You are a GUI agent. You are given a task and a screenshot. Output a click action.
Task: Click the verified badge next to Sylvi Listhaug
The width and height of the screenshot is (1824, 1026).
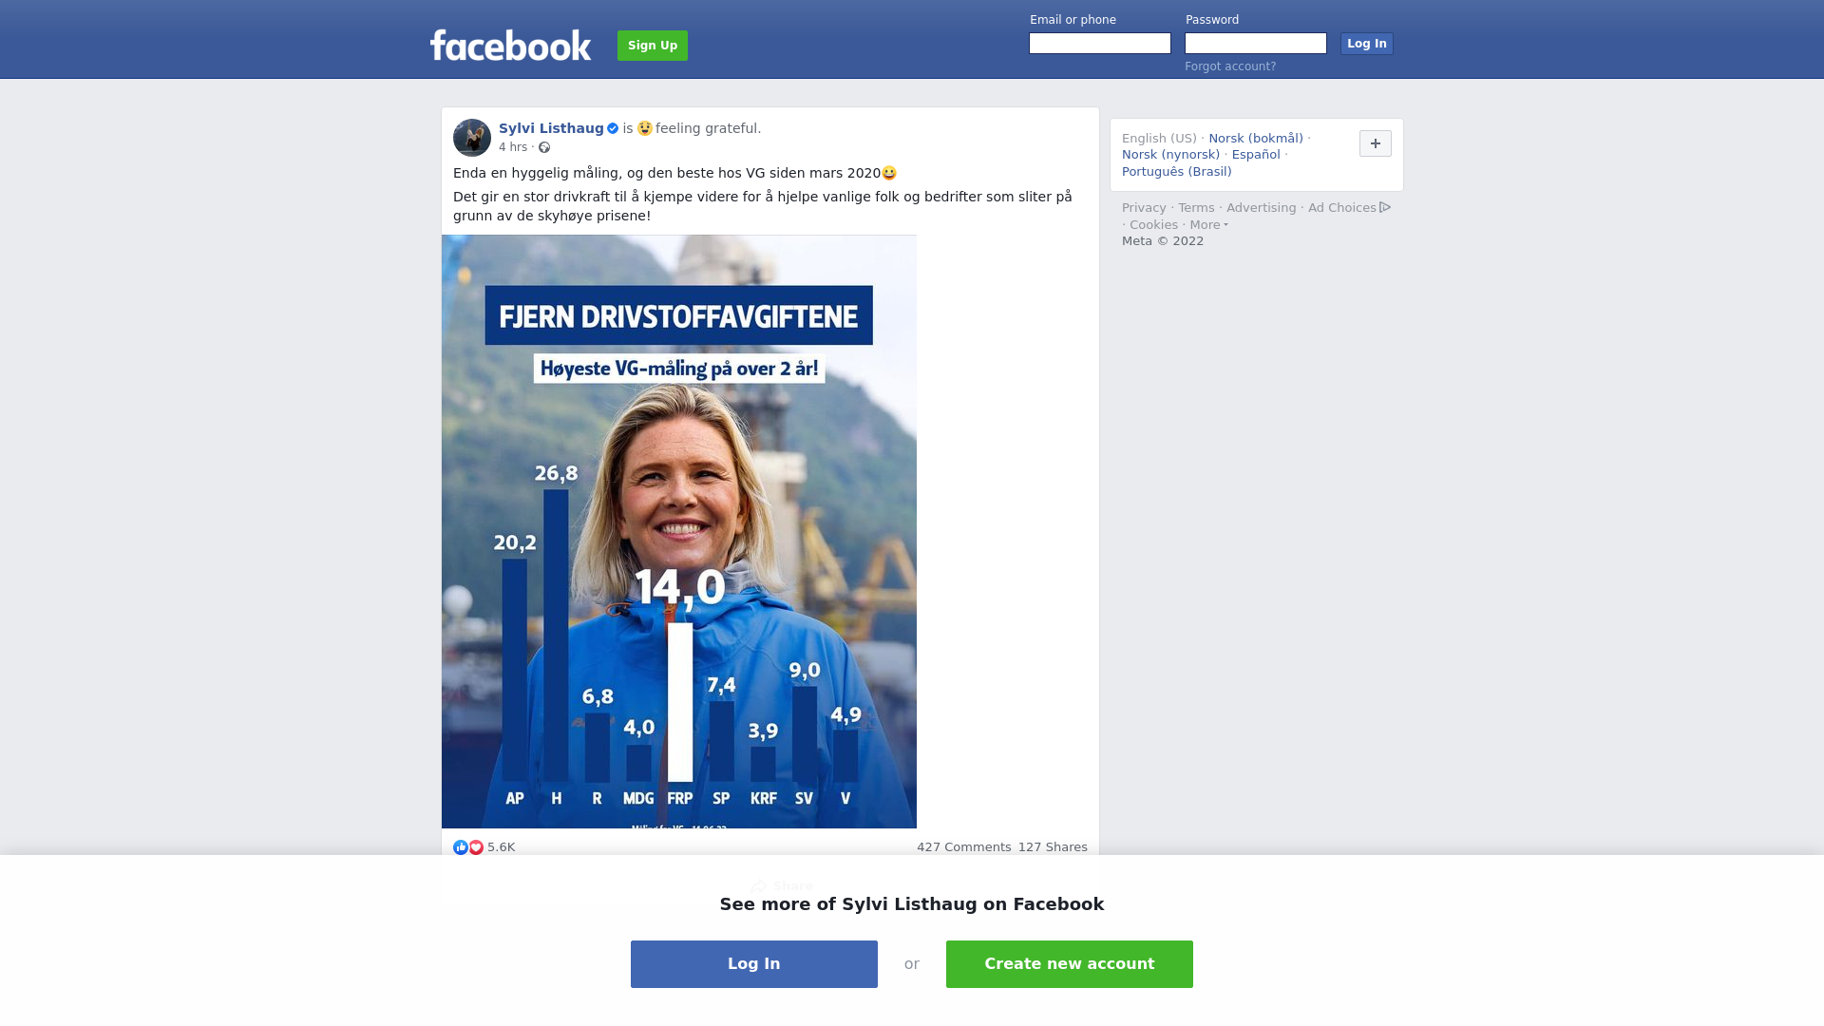(613, 128)
